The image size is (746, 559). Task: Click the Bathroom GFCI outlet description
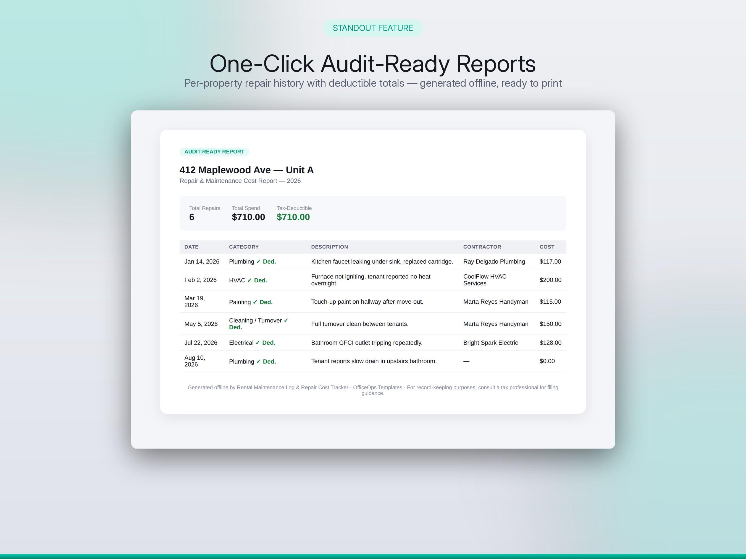(x=367, y=343)
